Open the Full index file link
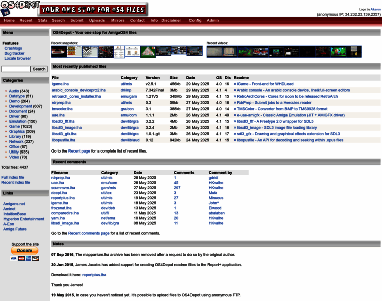The height and width of the screenshot is (301, 382). pos(13,177)
